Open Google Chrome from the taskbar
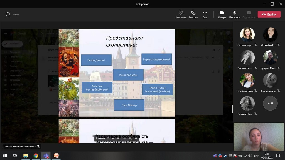 tap(36, 156)
